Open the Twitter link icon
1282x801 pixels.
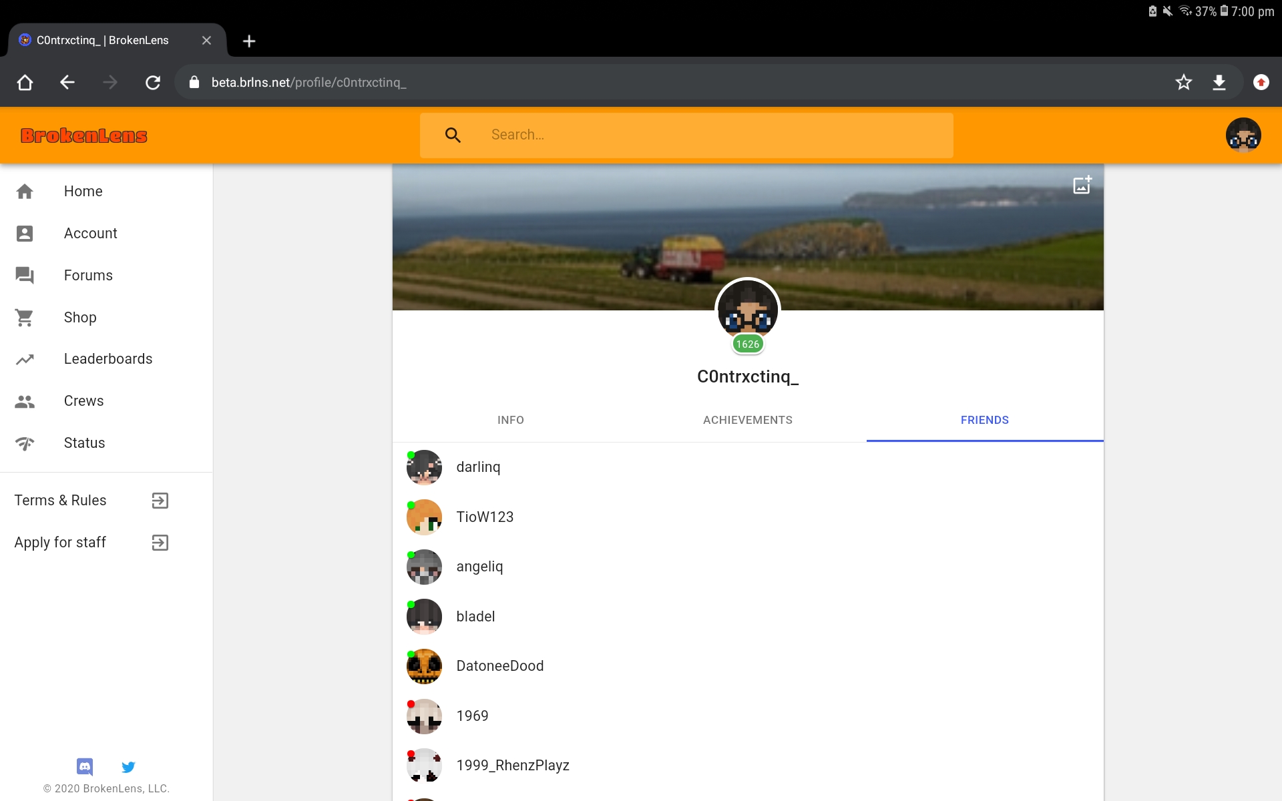(x=128, y=767)
